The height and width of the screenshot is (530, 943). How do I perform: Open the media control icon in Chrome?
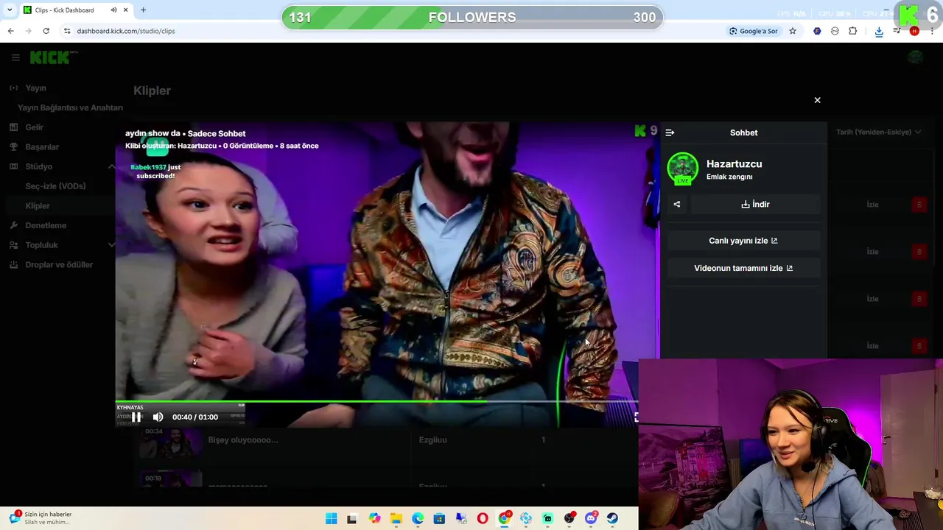897,31
